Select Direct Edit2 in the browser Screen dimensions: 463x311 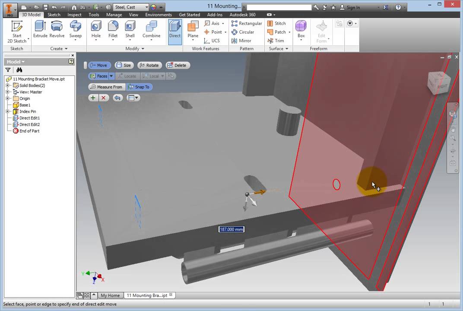27,124
